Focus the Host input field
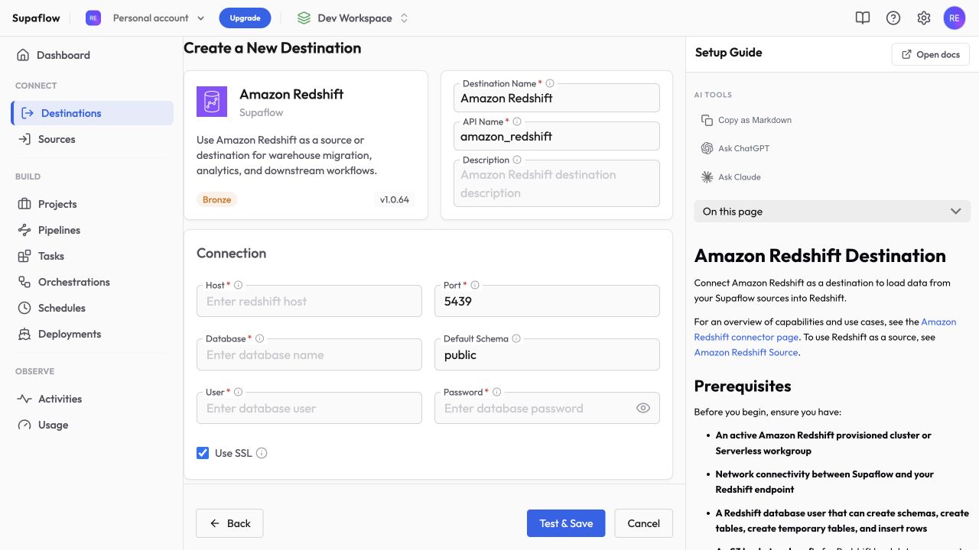 (x=309, y=301)
